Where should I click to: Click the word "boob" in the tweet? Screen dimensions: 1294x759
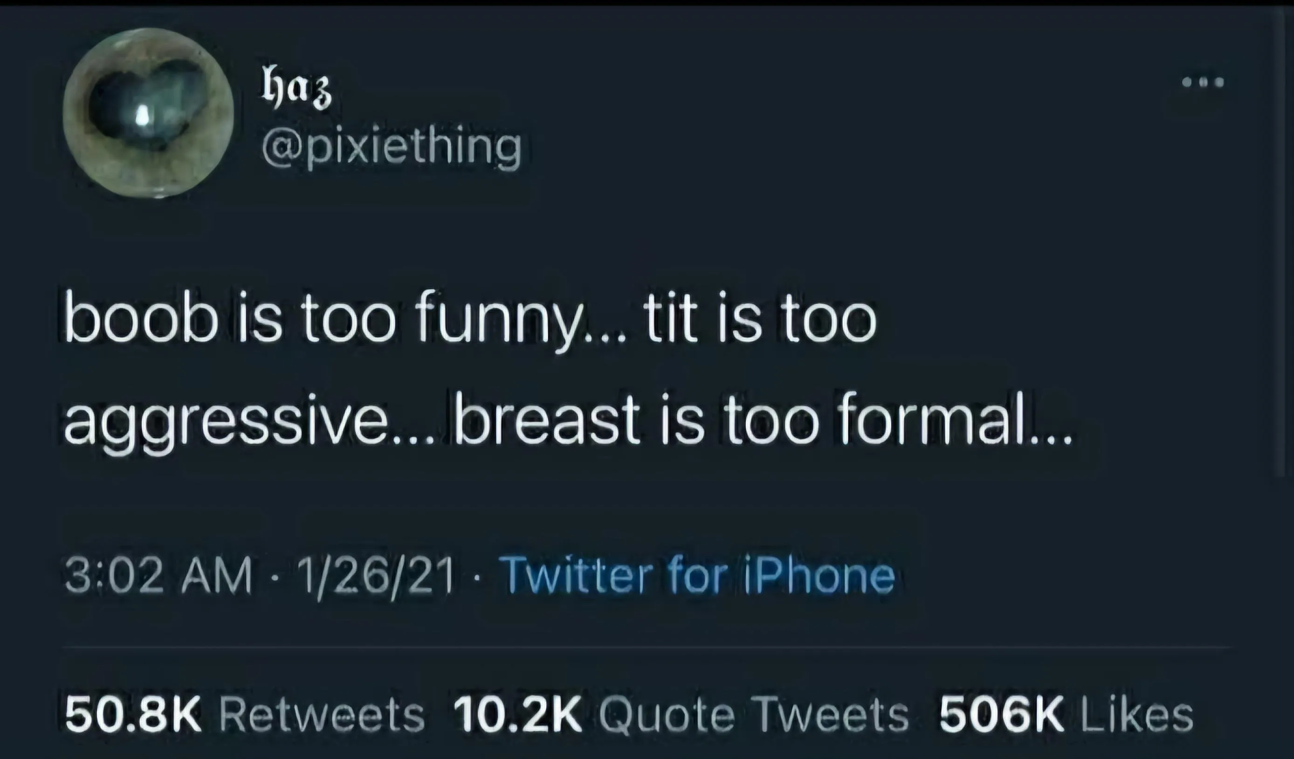(x=141, y=322)
